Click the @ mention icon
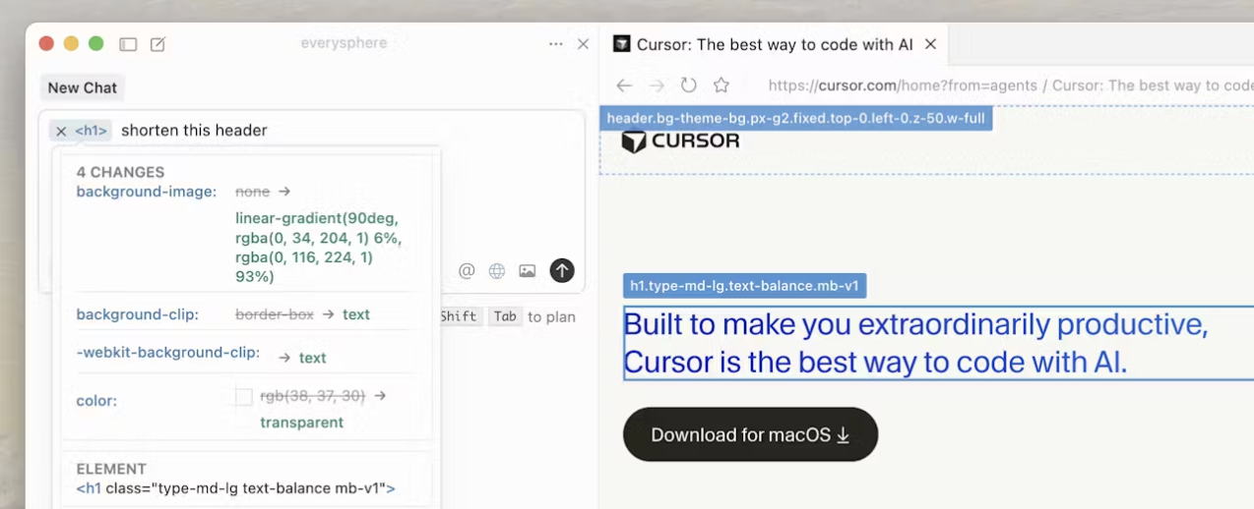The image size is (1254, 509). (x=467, y=270)
